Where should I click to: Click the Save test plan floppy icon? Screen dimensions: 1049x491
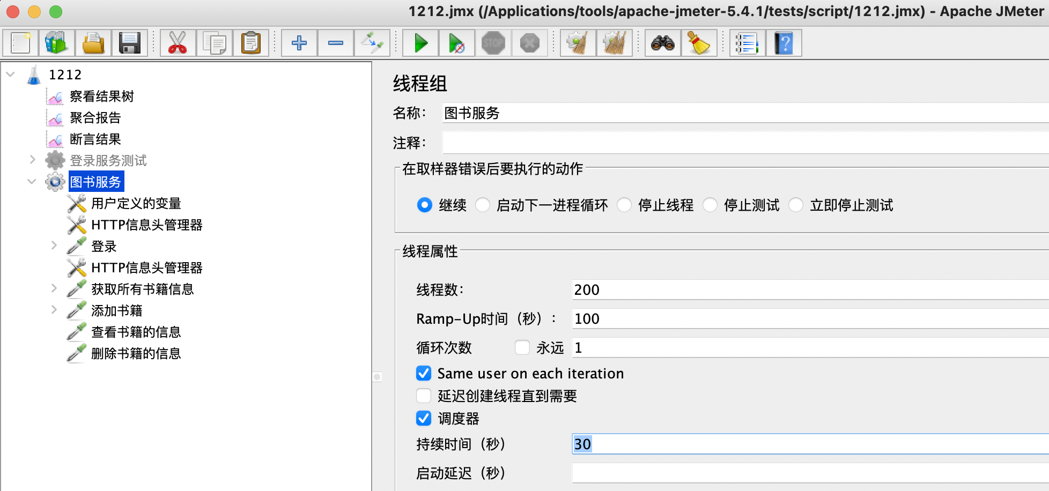click(x=129, y=43)
